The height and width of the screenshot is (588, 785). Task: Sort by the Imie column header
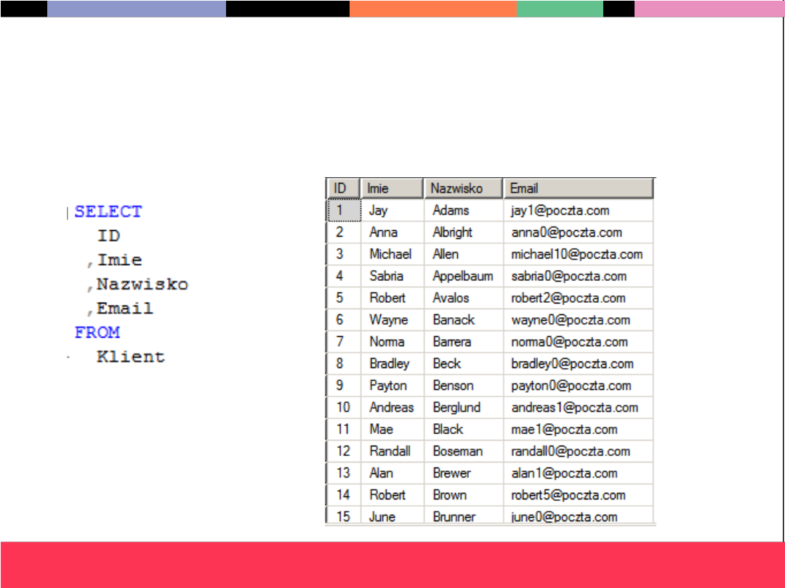392,189
